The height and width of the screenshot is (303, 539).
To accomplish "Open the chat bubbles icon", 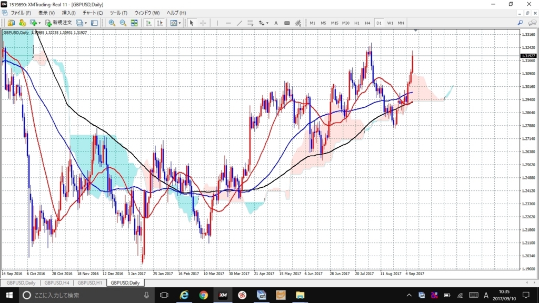I will point(532,23).
